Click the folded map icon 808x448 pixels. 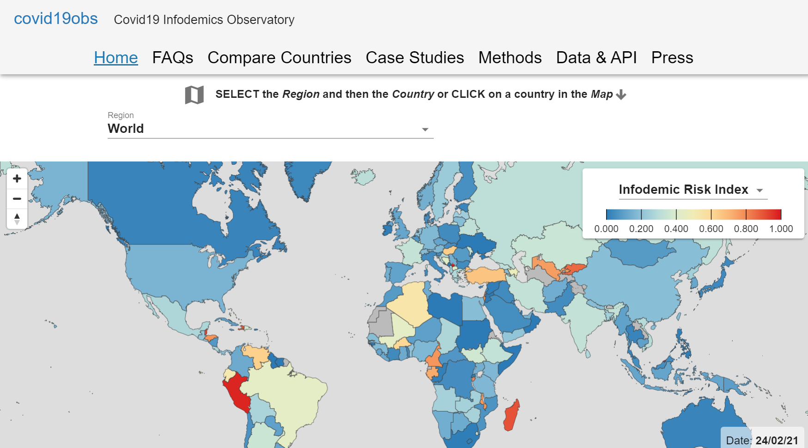[x=194, y=95]
